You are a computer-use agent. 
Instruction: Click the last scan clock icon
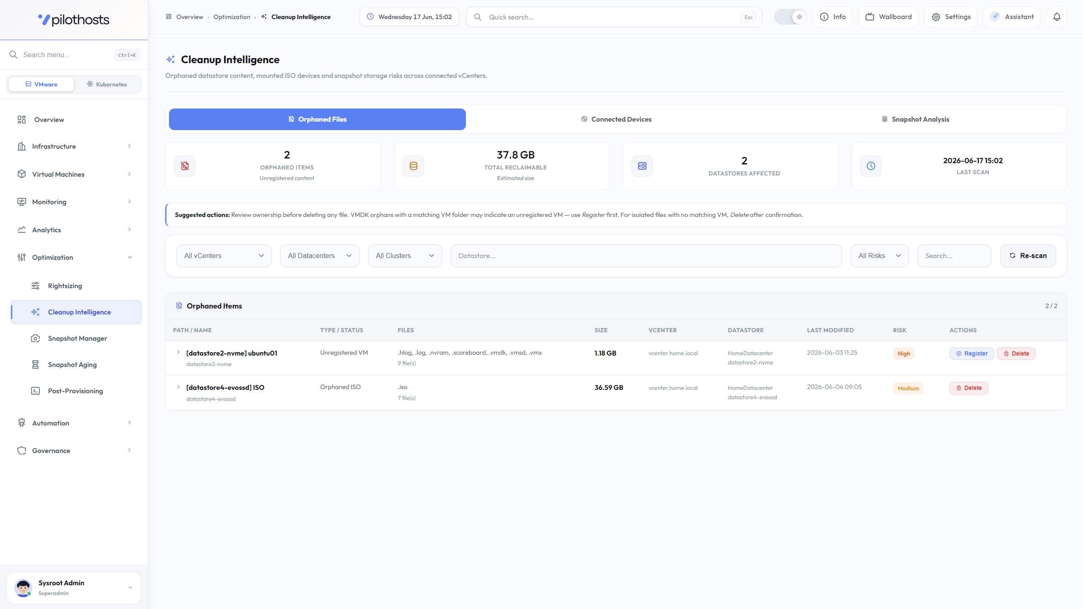point(871,166)
